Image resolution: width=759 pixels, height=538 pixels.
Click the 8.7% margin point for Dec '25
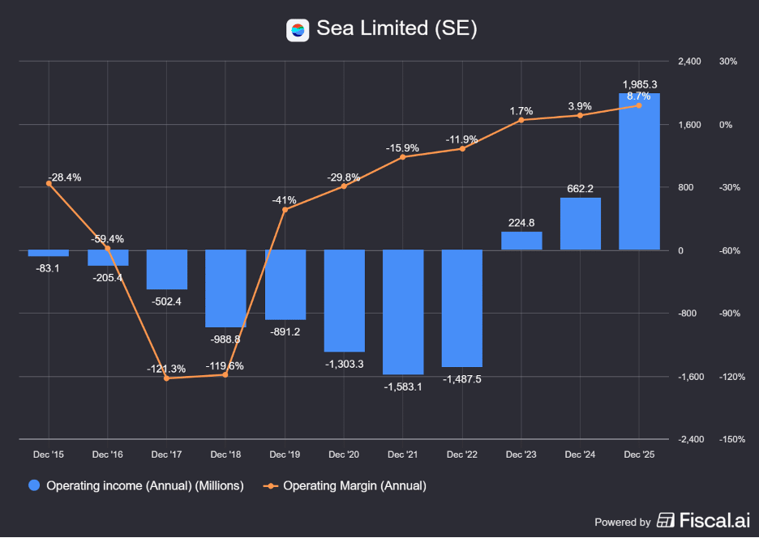(x=639, y=105)
